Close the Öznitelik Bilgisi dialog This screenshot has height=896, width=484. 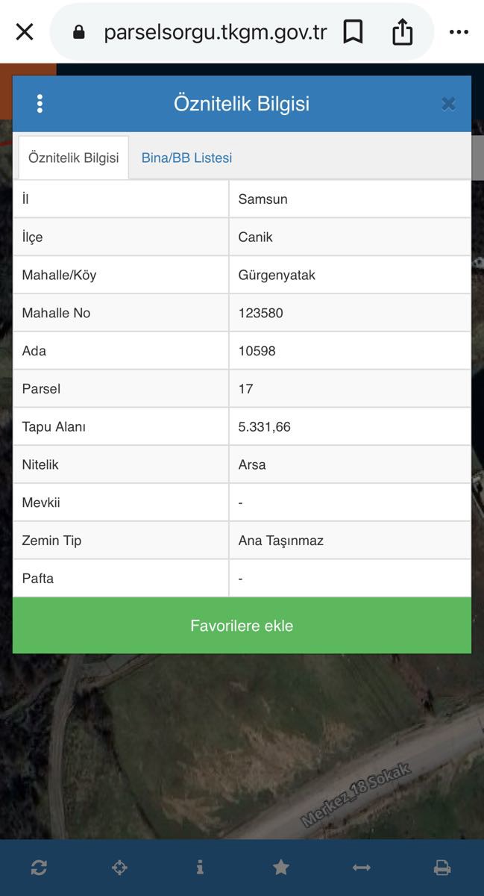(x=448, y=104)
